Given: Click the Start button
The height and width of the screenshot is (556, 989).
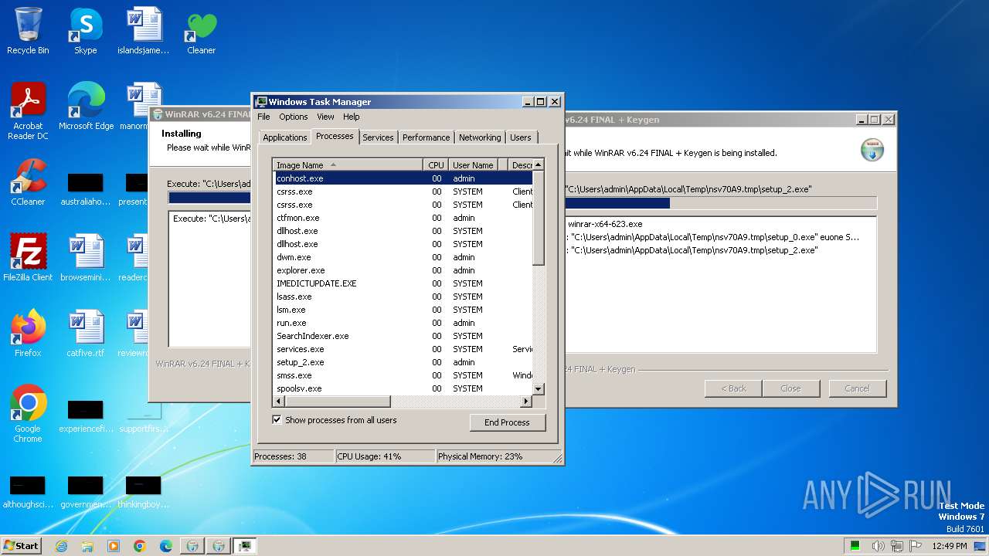Looking at the screenshot, I should point(22,546).
